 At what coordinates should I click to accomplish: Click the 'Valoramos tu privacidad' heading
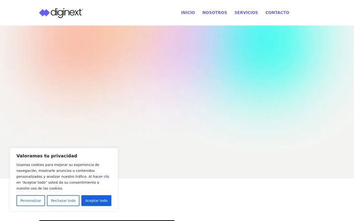coord(47,156)
